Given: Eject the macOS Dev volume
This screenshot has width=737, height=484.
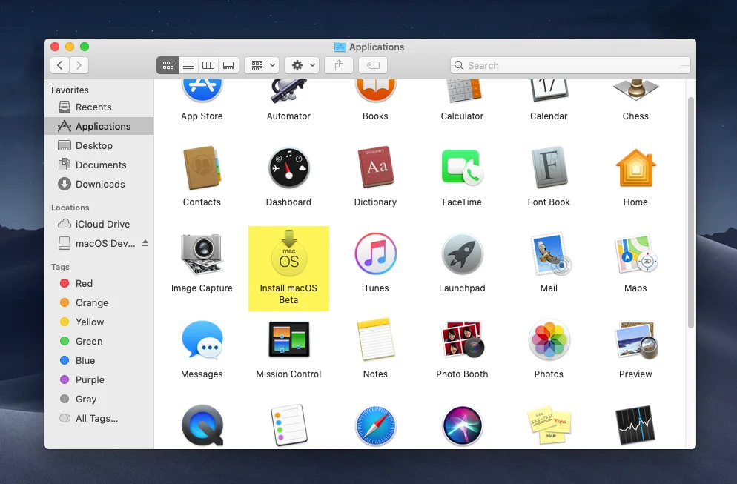Looking at the screenshot, I should click(145, 243).
